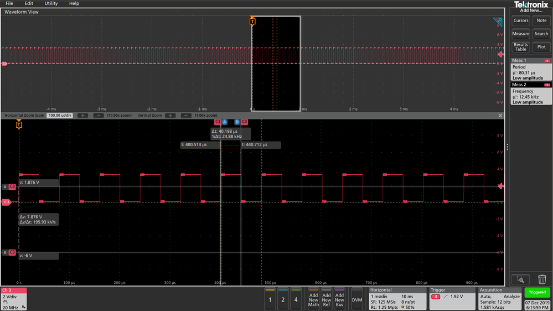This screenshot has width=553, height=311.
Task: Open the Ch 3 vertical settings badge
Action: 13,299
